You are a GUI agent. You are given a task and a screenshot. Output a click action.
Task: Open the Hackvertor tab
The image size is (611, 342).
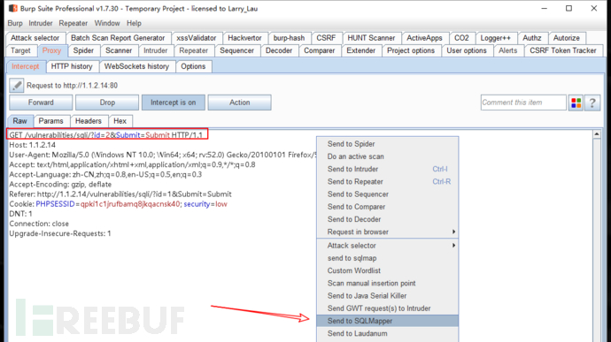(244, 38)
